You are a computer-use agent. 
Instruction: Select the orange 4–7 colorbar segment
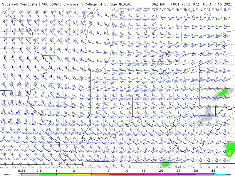(100, 175)
